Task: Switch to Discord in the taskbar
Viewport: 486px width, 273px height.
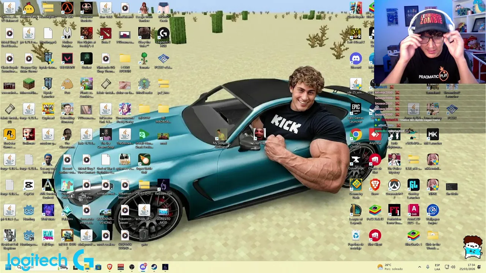Action: coord(143,267)
